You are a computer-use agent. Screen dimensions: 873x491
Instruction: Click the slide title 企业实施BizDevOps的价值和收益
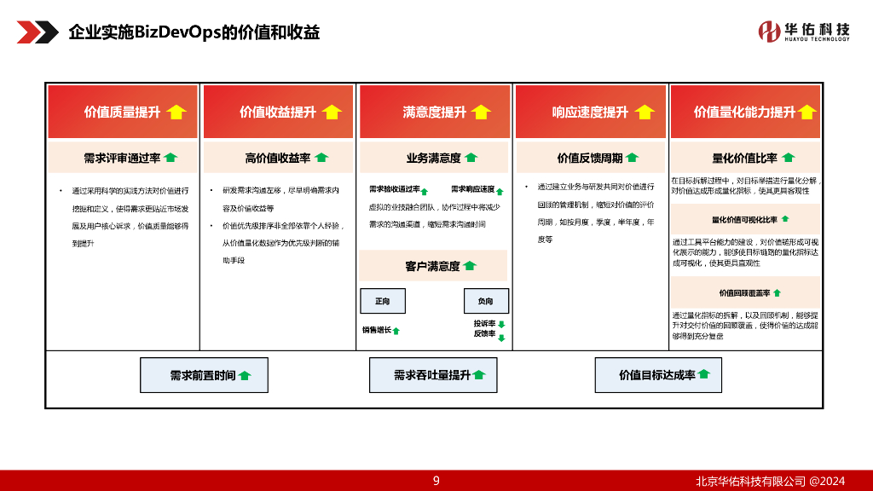pyautogui.click(x=194, y=32)
